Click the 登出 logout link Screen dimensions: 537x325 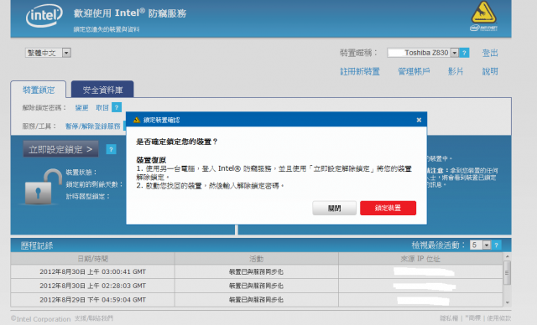tap(490, 53)
